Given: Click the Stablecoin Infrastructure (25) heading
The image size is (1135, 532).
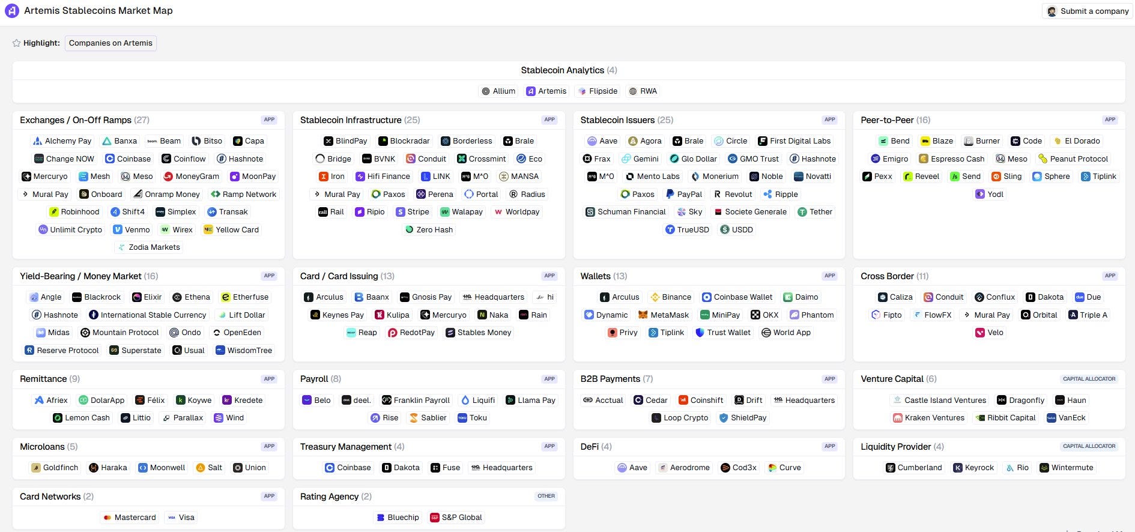Looking at the screenshot, I should tap(360, 120).
